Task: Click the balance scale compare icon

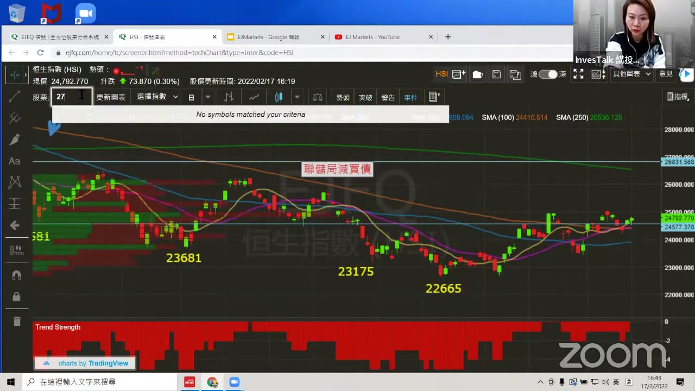Action: (318, 97)
